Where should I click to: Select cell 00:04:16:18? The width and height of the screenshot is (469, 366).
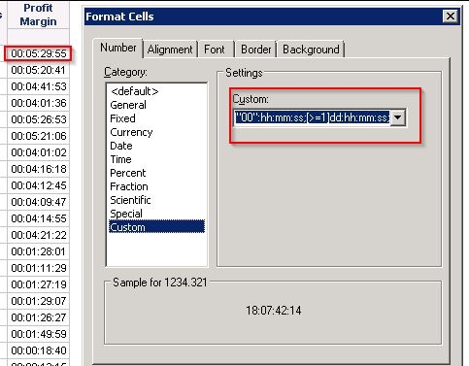[38, 169]
